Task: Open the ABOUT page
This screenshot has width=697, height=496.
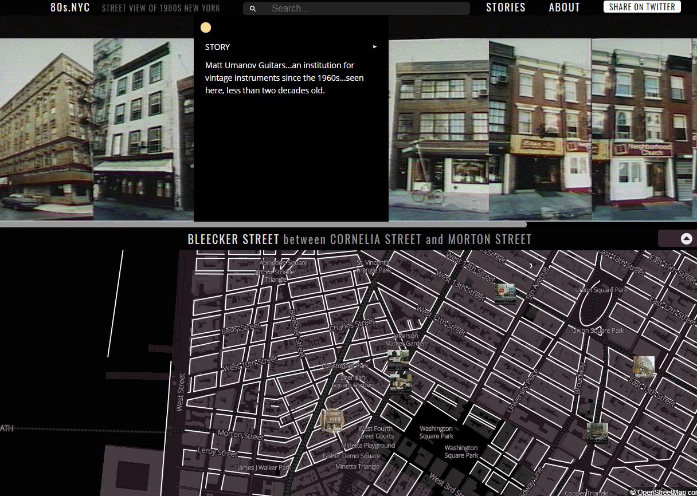Action: pyautogui.click(x=564, y=7)
